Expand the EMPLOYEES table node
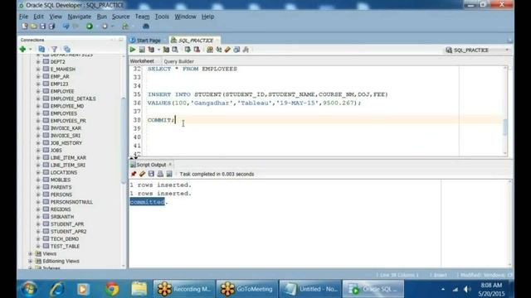The height and width of the screenshot is (298, 531). pos(38,113)
